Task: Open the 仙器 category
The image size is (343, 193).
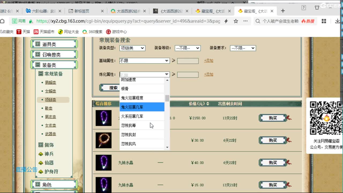Action: (46, 163)
